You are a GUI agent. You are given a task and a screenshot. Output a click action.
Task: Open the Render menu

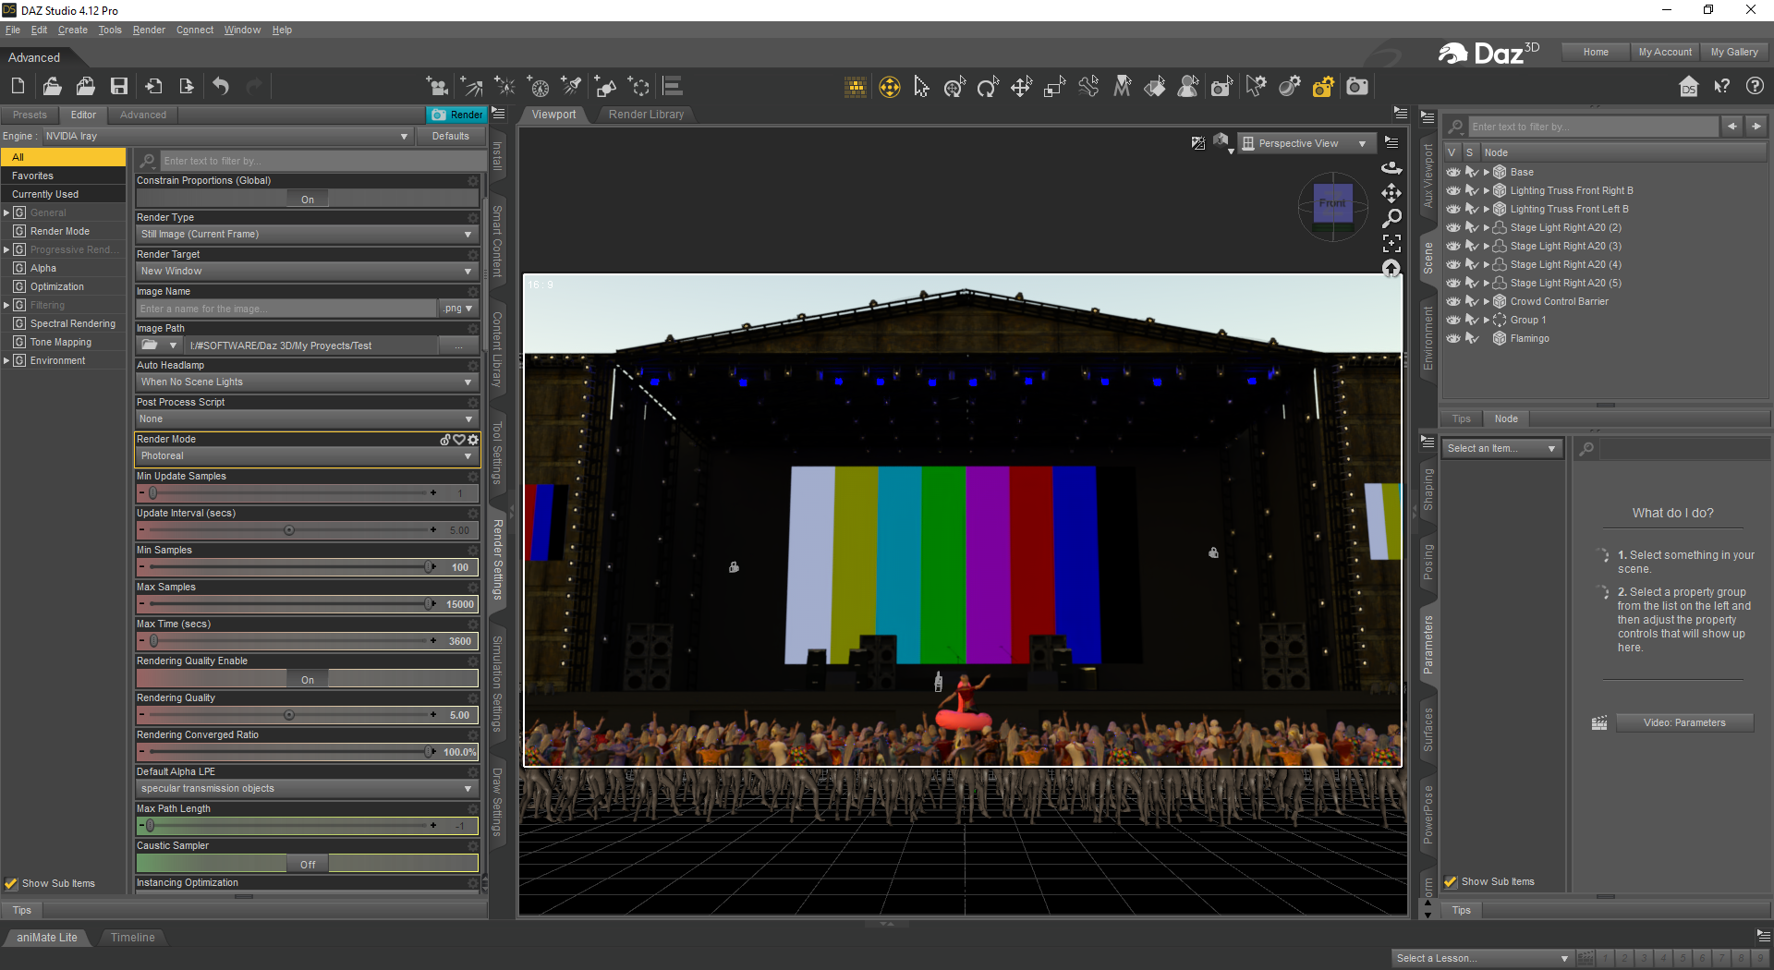(148, 30)
